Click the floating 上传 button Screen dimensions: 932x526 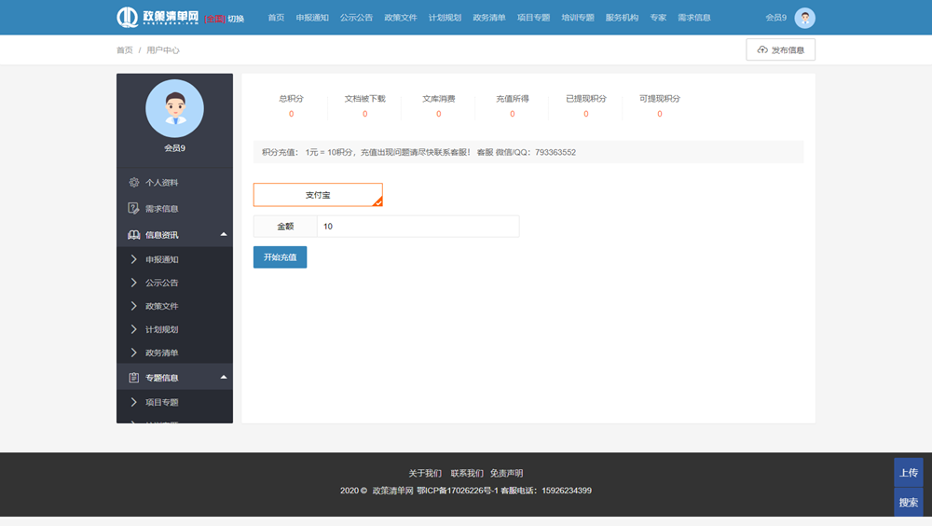908,473
